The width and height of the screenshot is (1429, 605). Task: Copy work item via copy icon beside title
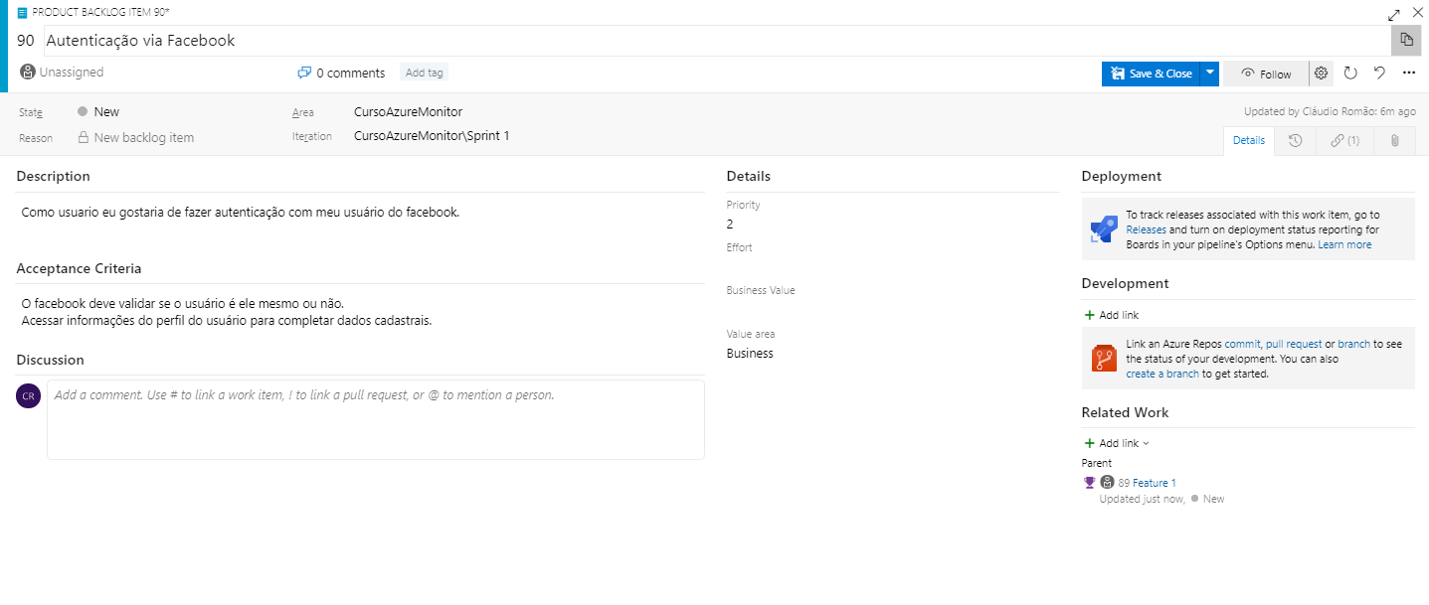[1406, 40]
